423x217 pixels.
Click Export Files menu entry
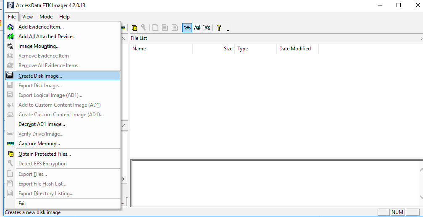63,174
